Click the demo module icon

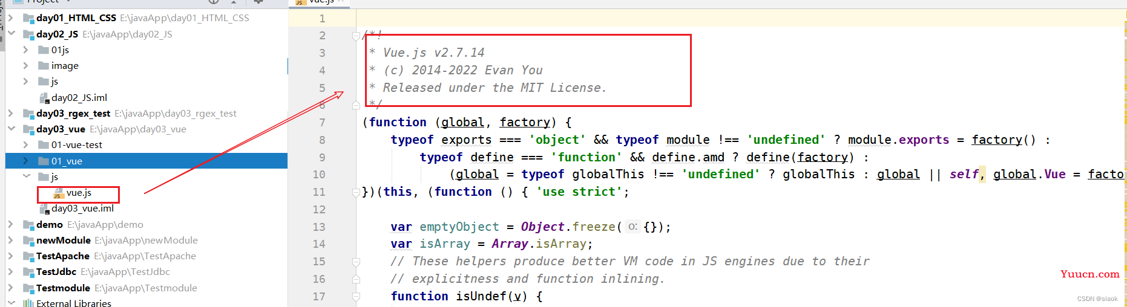(28, 225)
